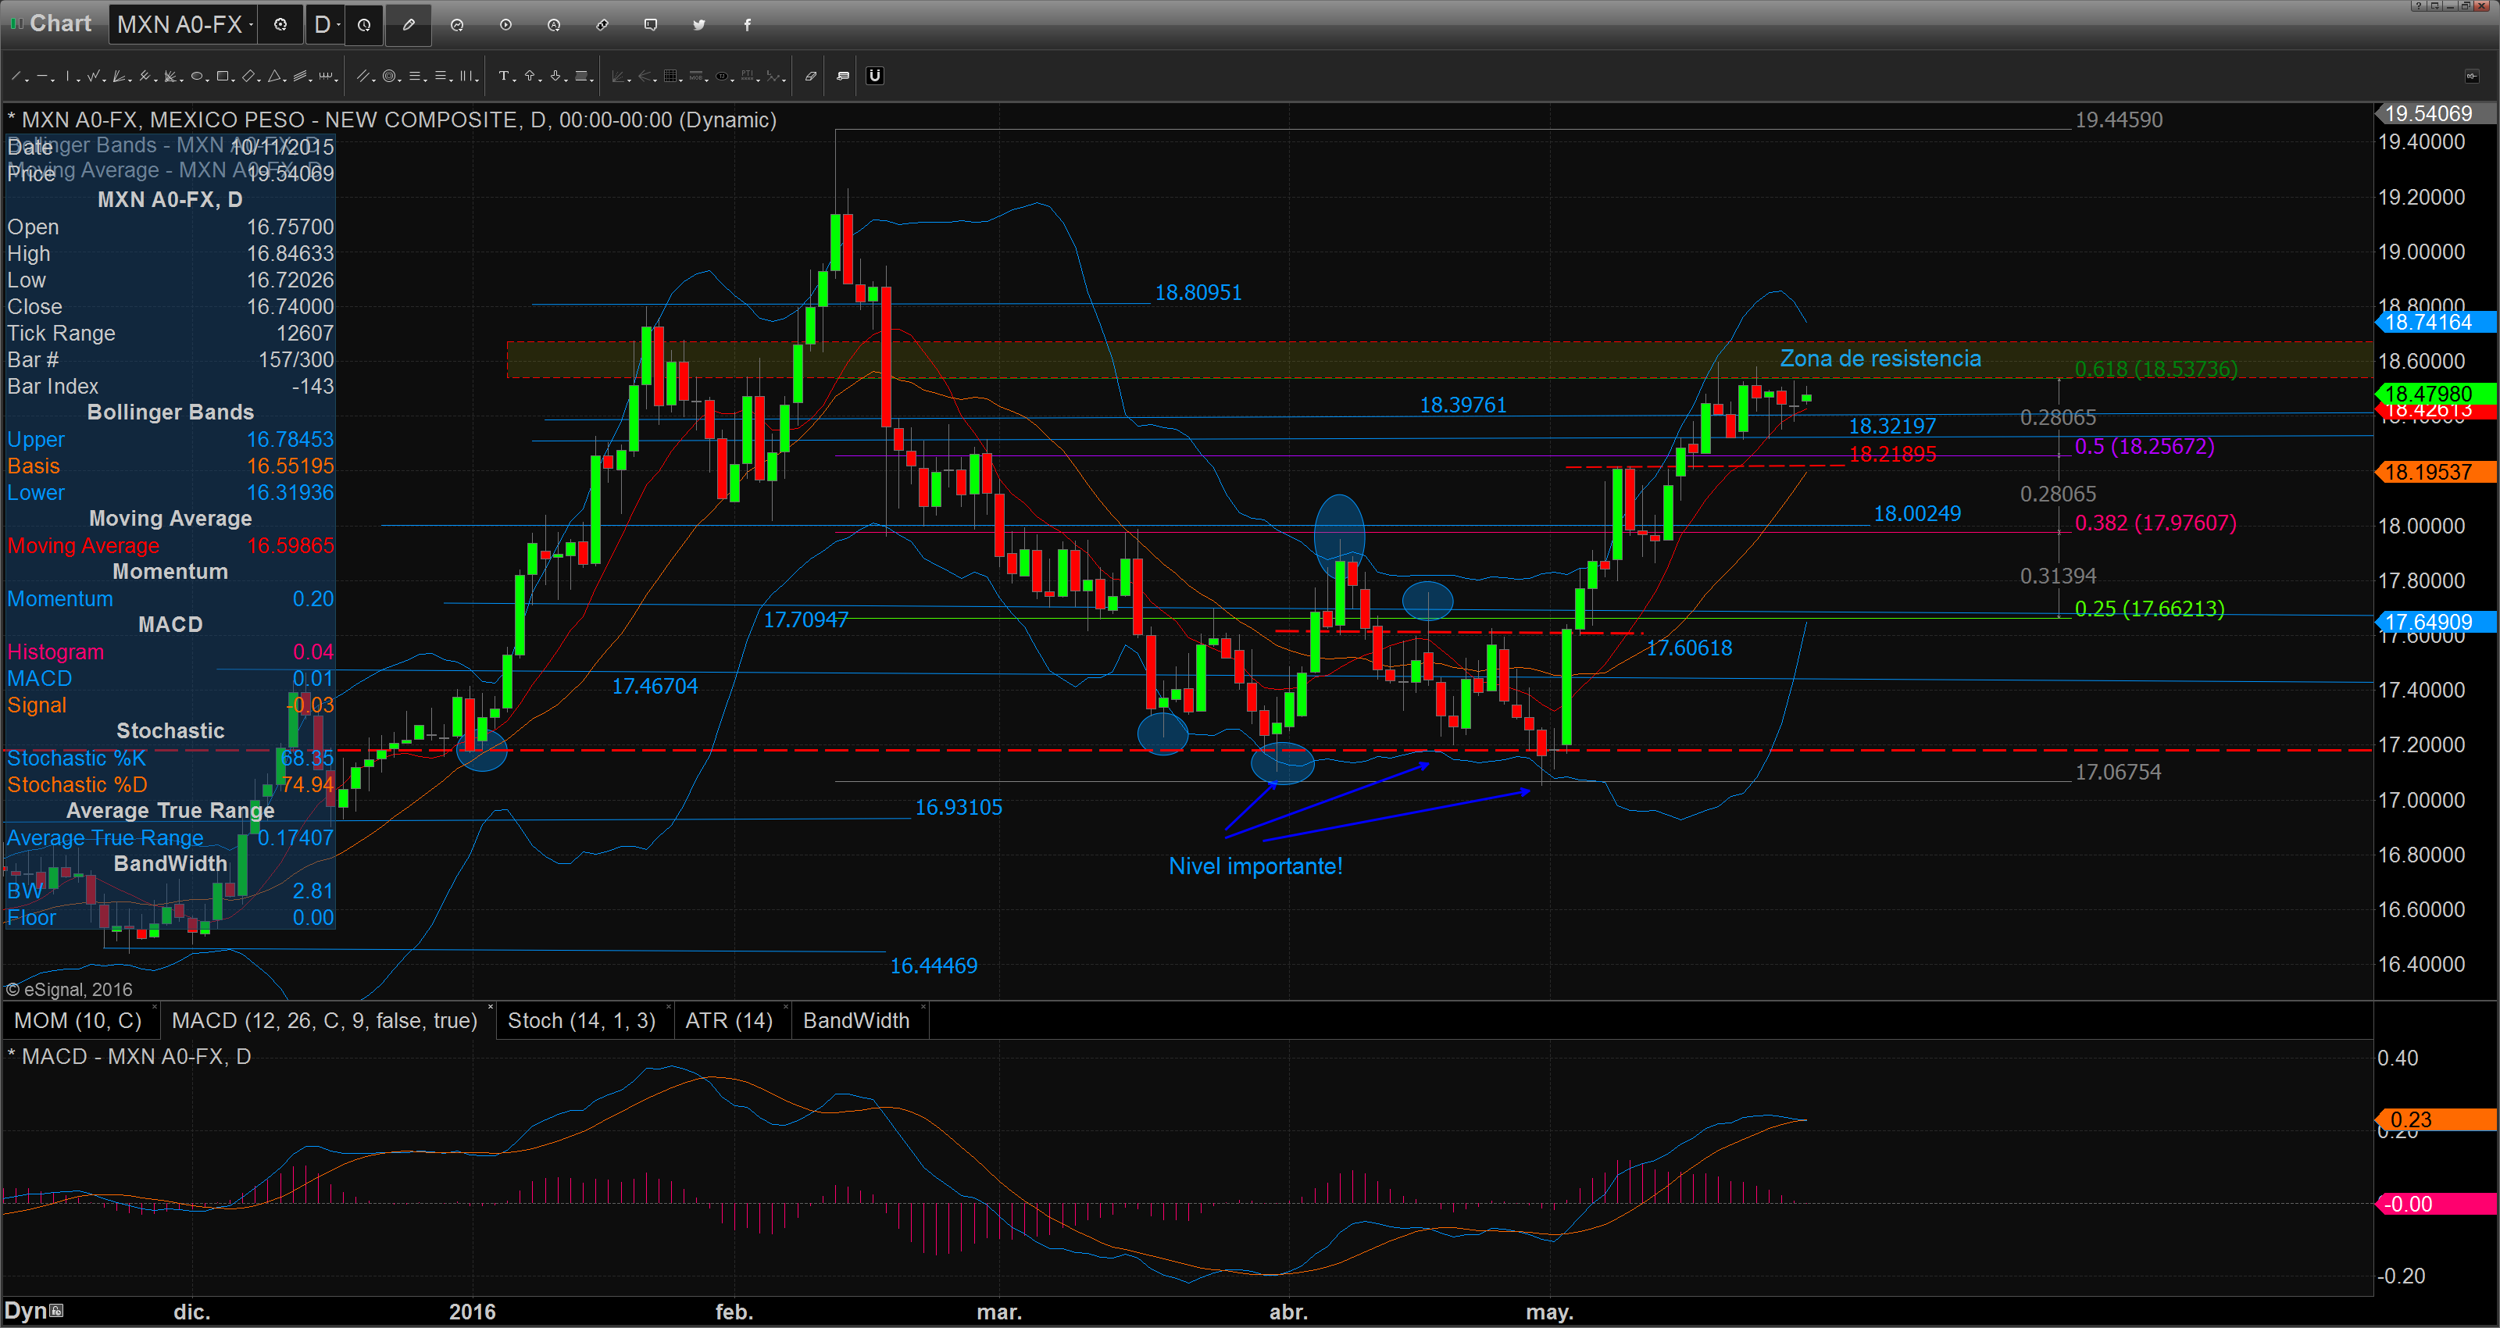Open the chart comment speech bubble icon
The width and height of the screenshot is (2500, 1328).
650,24
